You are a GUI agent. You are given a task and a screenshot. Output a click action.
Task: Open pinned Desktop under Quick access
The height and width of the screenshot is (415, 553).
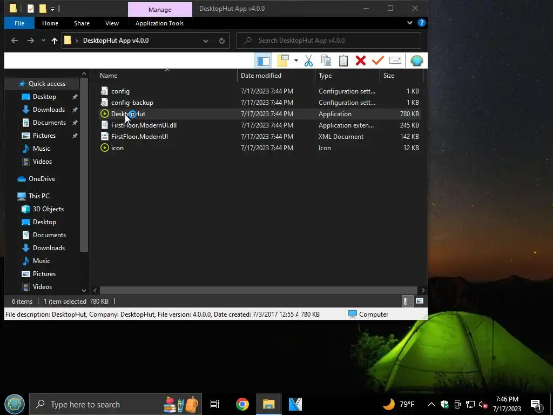44,97
